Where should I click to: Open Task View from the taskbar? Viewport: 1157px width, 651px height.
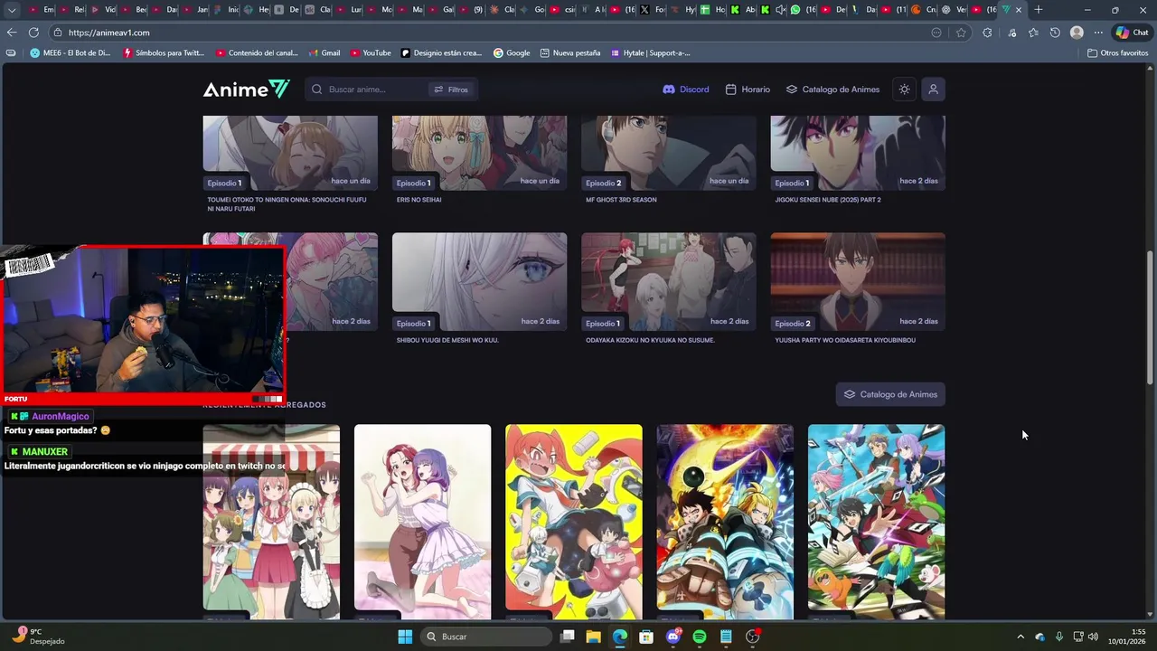click(567, 637)
